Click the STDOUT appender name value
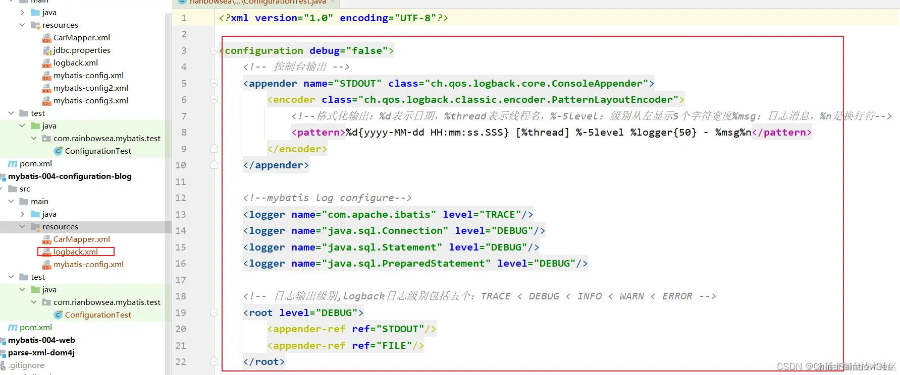Viewport: 900px width, 375px height. [x=358, y=84]
